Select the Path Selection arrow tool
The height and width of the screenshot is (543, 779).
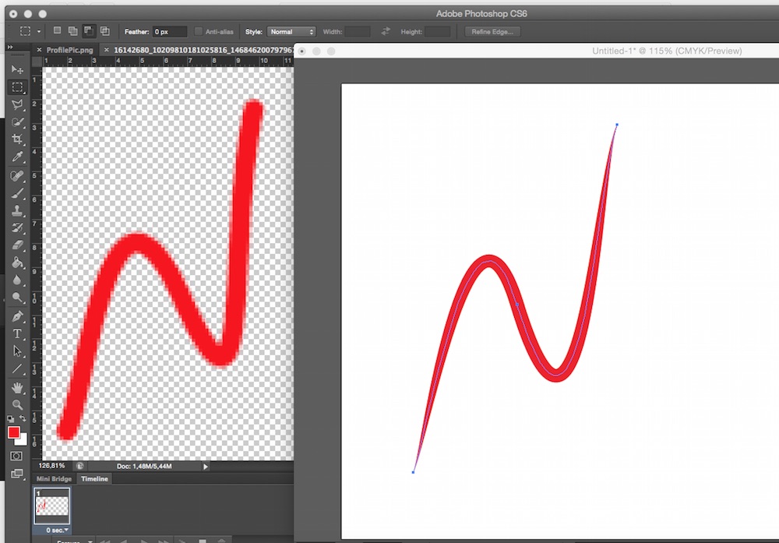(x=17, y=351)
